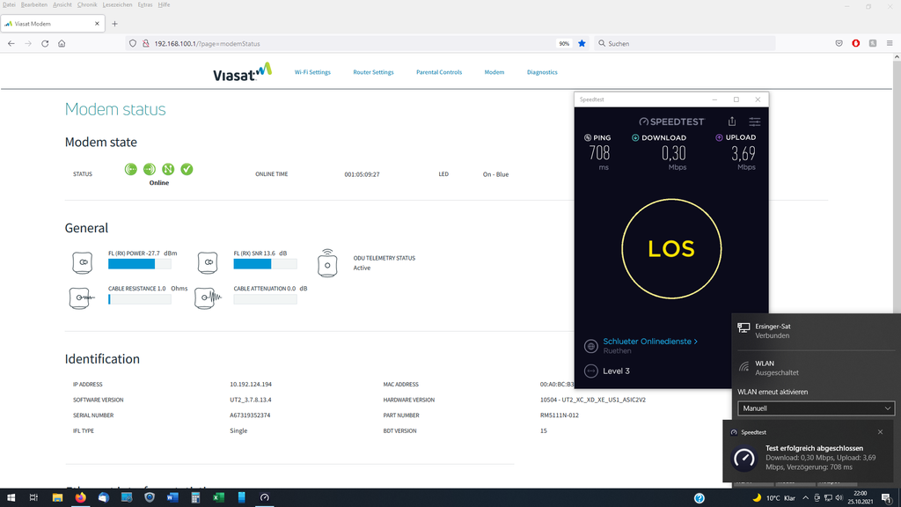This screenshot has width=901, height=507.
Task: Click the Cable Attenuation waveform icon
Action: [208, 298]
